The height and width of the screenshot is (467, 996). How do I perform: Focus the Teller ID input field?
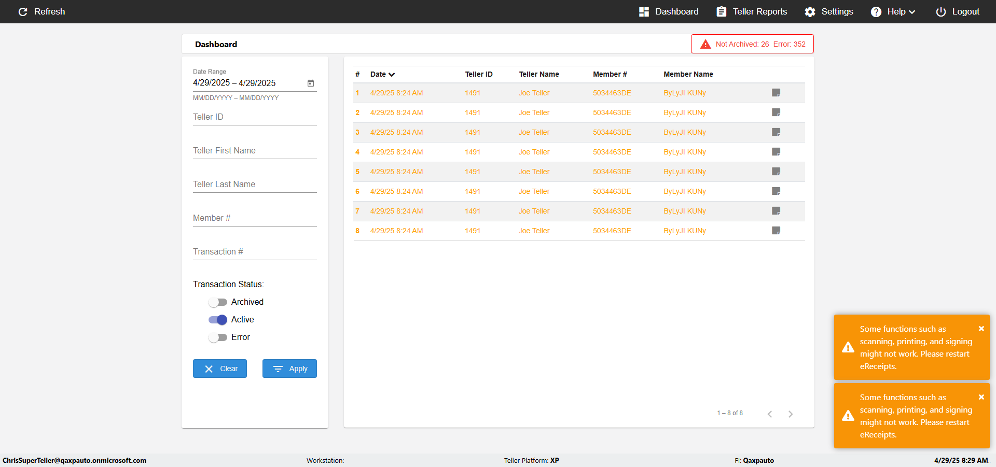255,117
